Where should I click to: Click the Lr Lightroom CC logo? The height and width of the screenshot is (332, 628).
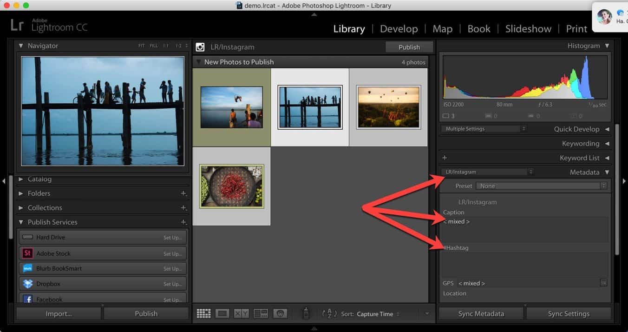(x=49, y=25)
